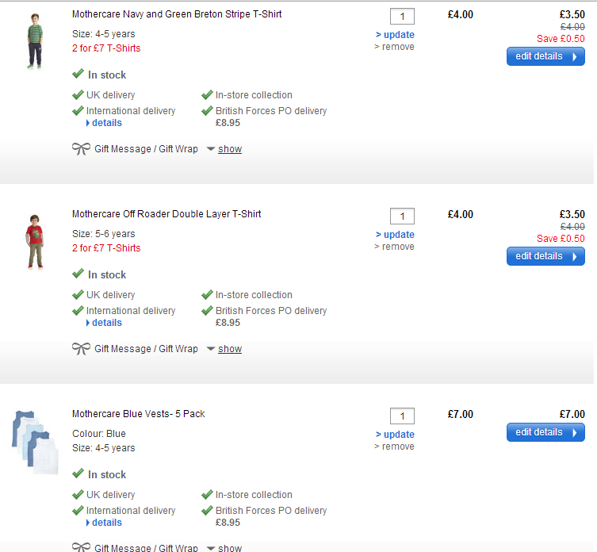Click Save £0.50 text for Off Roader T-Shirt
Screen dimensions: 597x552
(561, 239)
